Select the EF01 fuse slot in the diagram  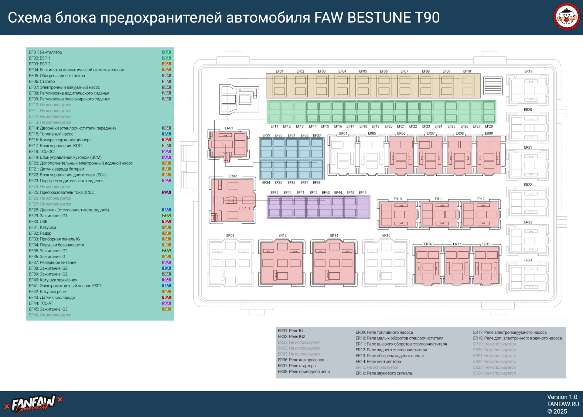coord(279,86)
